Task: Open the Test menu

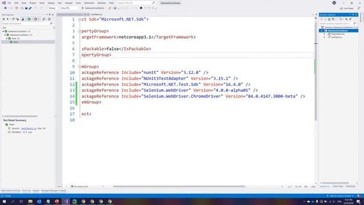Action: pos(60,3)
